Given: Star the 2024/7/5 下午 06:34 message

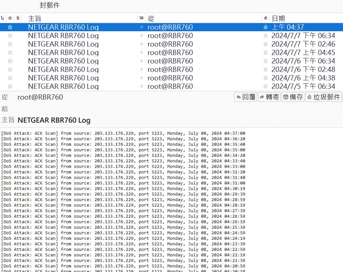Looking at the screenshot, I should (10, 86).
